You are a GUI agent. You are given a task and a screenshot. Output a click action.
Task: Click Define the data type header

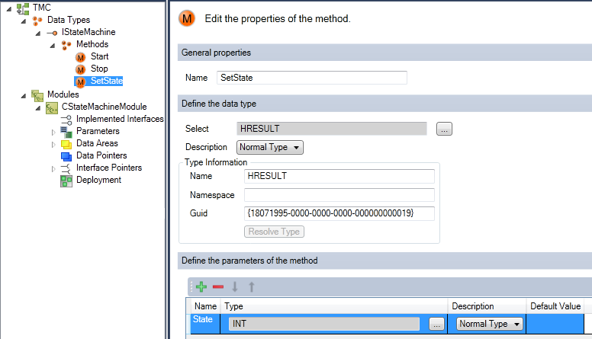coord(384,104)
